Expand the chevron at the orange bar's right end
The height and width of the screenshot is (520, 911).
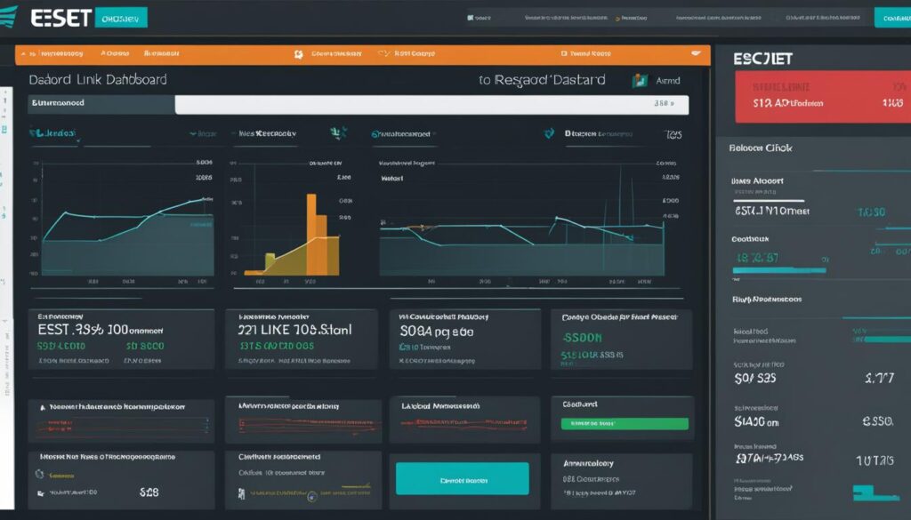pyautogui.click(x=696, y=53)
